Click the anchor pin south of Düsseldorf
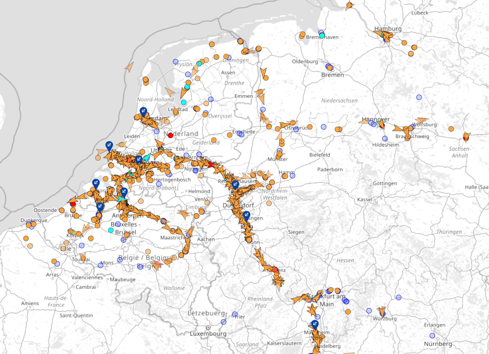The height and width of the screenshot is (354, 489). coord(246,215)
